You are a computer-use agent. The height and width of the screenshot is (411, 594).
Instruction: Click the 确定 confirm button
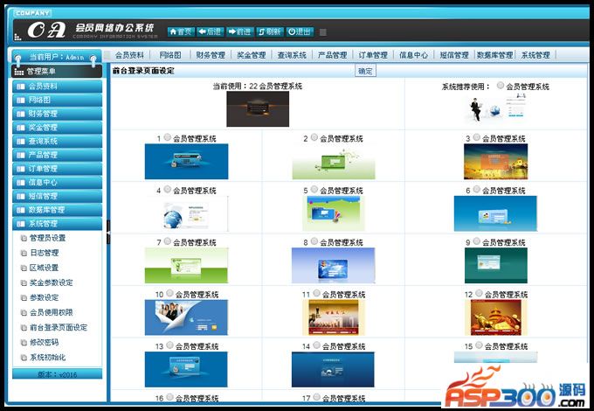point(365,71)
